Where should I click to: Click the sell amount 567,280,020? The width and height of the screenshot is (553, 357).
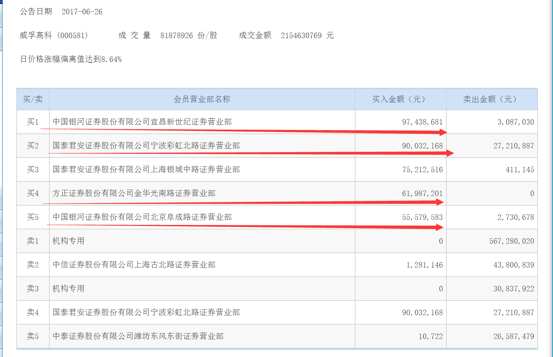click(512, 241)
